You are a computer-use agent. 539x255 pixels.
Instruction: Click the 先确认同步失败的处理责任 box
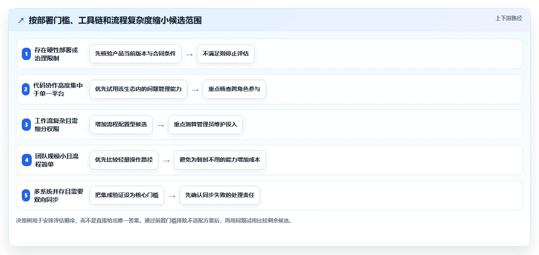pyautogui.click(x=220, y=195)
